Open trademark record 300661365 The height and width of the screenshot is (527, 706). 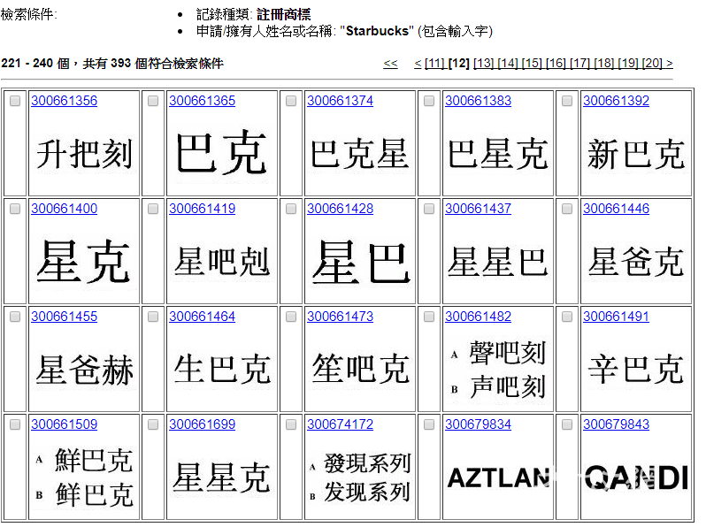[203, 101]
